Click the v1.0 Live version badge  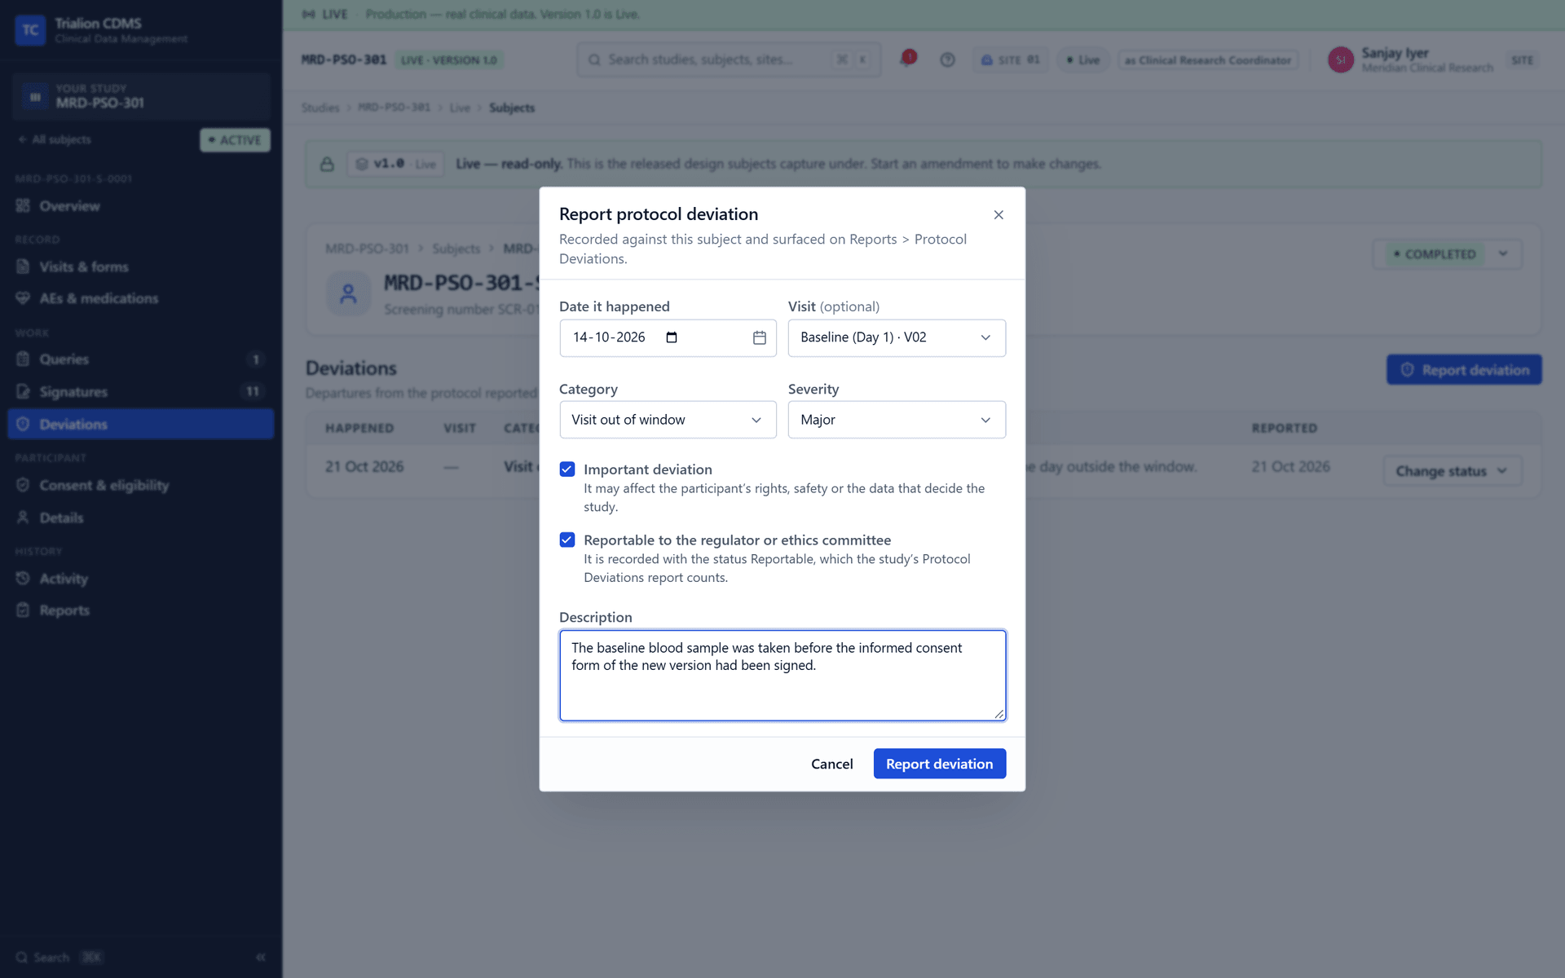pos(395,164)
